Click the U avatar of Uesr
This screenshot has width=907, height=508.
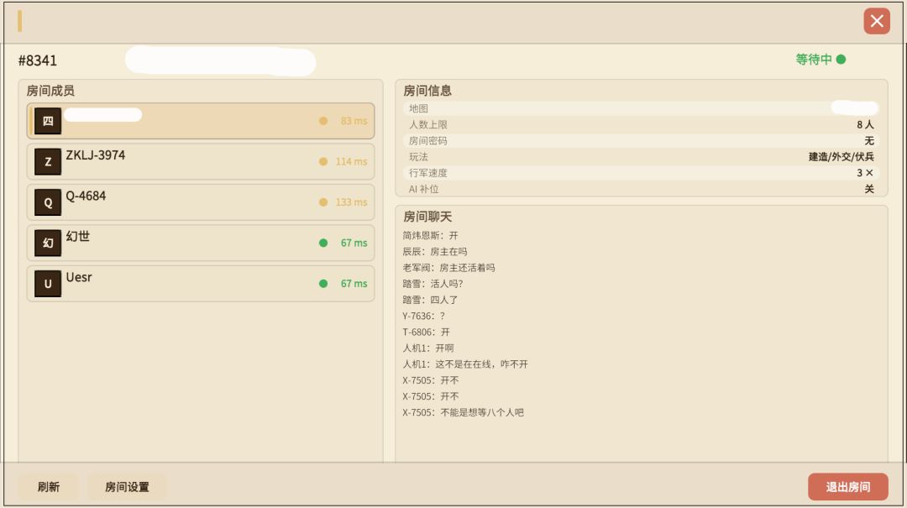[x=48, y=284]
